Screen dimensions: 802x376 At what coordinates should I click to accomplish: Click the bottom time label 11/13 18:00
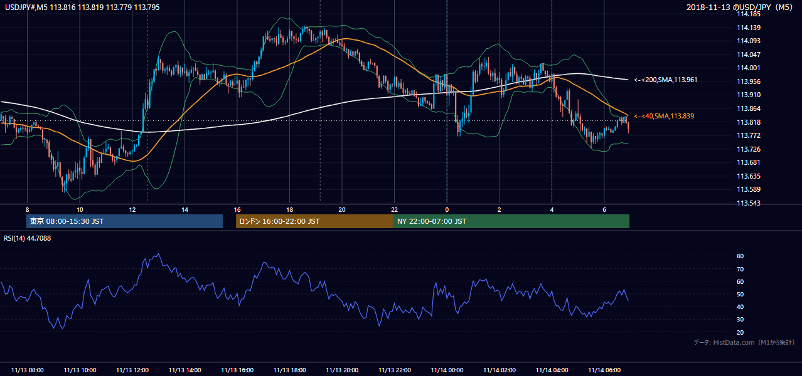pyautogui.click(x=289, y=370)
